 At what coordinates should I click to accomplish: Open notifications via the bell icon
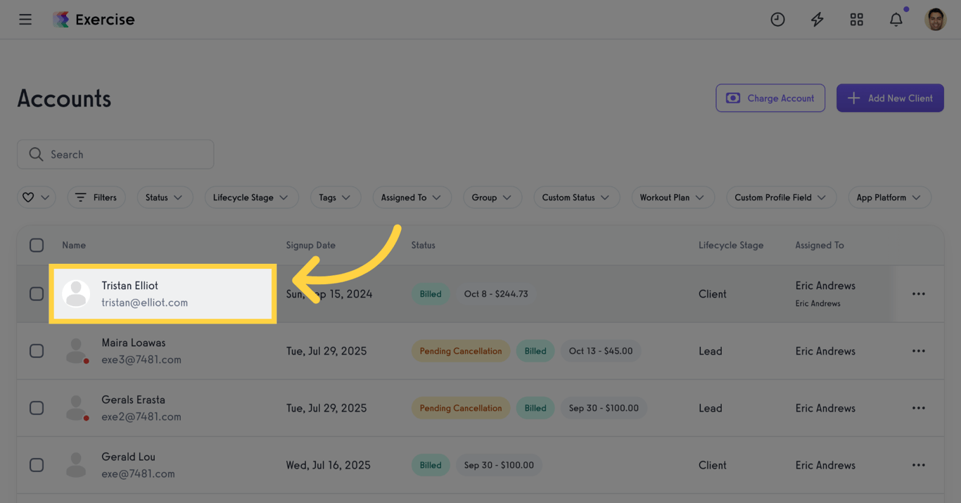[x=896, y=19]
